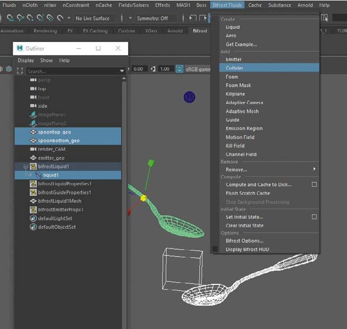Click the defaultLightSet set icon
The height and width of the screenshot is (329, 347).
[x=33, y=218]
